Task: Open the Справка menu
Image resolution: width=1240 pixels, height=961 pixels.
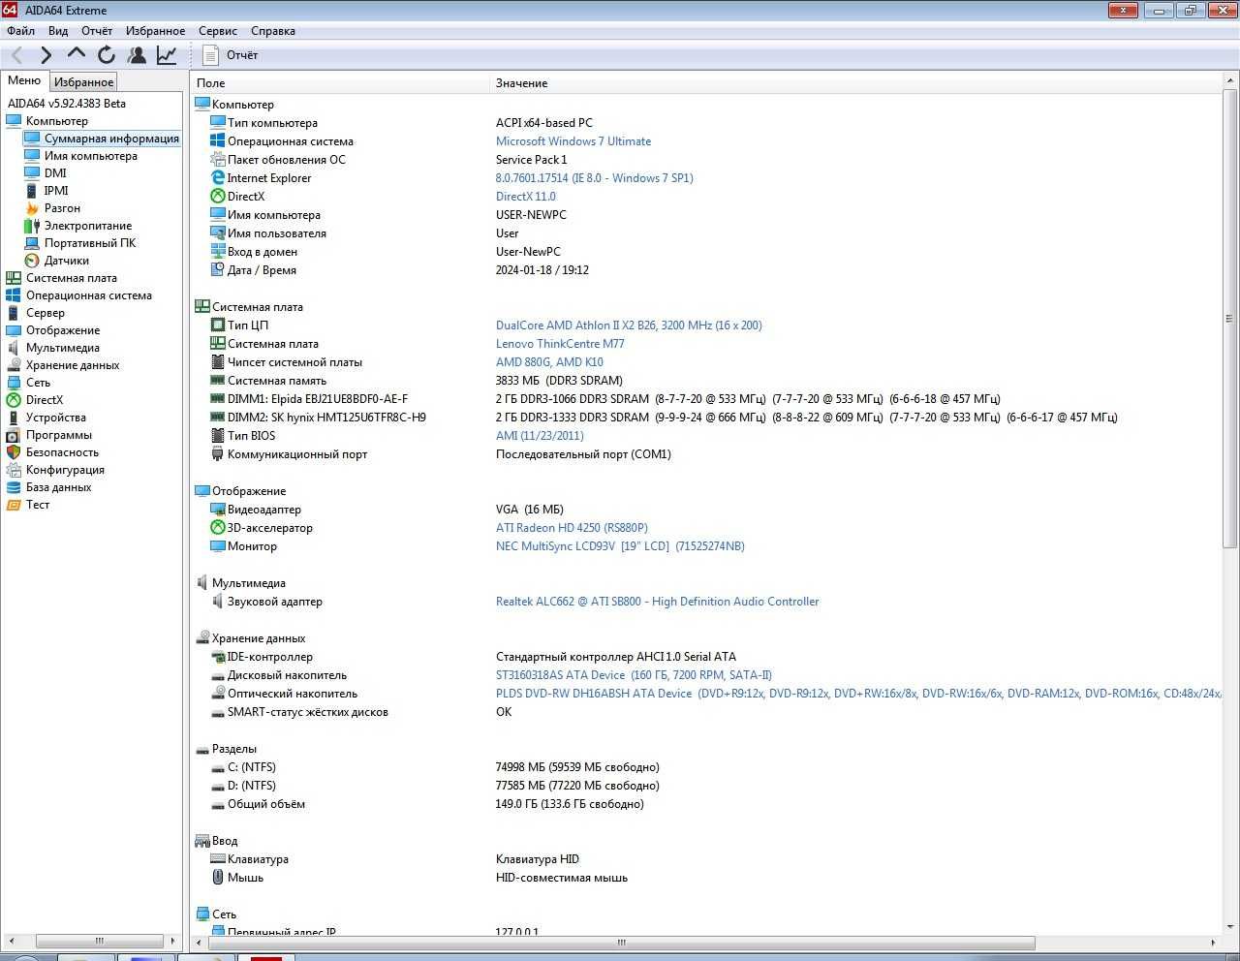Action: tap(273, 31)
